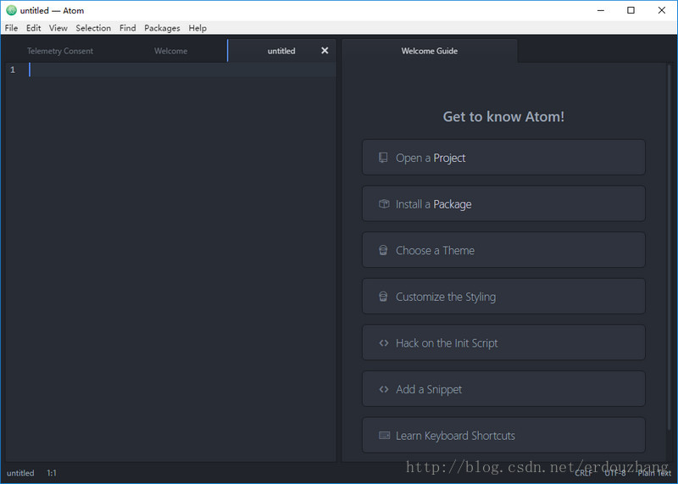Image resolution: width=678 pixels, height=484 pixels.
Task: Expand the Customize the Styling section
Action: pyautogui.click(x=503, y=297)
